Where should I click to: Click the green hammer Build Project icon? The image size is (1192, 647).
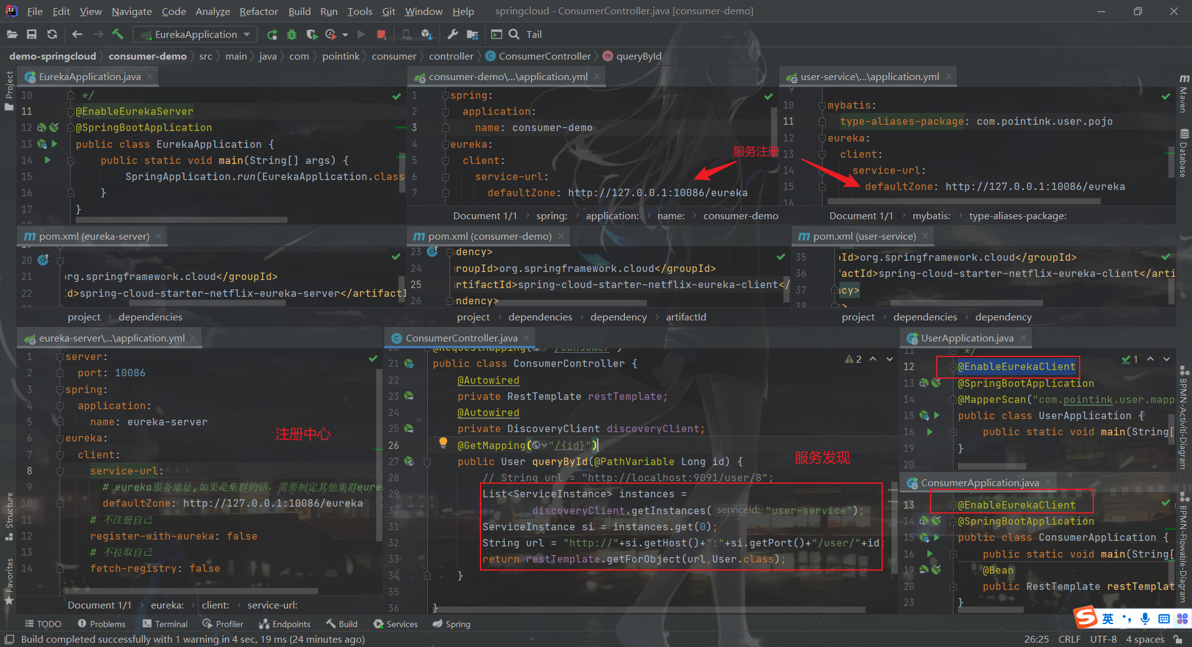(x=117, y=34)
